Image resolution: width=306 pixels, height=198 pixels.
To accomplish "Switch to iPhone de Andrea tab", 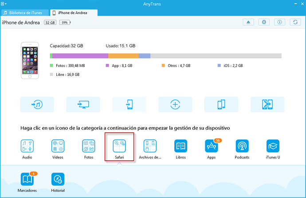I will 74,13.
